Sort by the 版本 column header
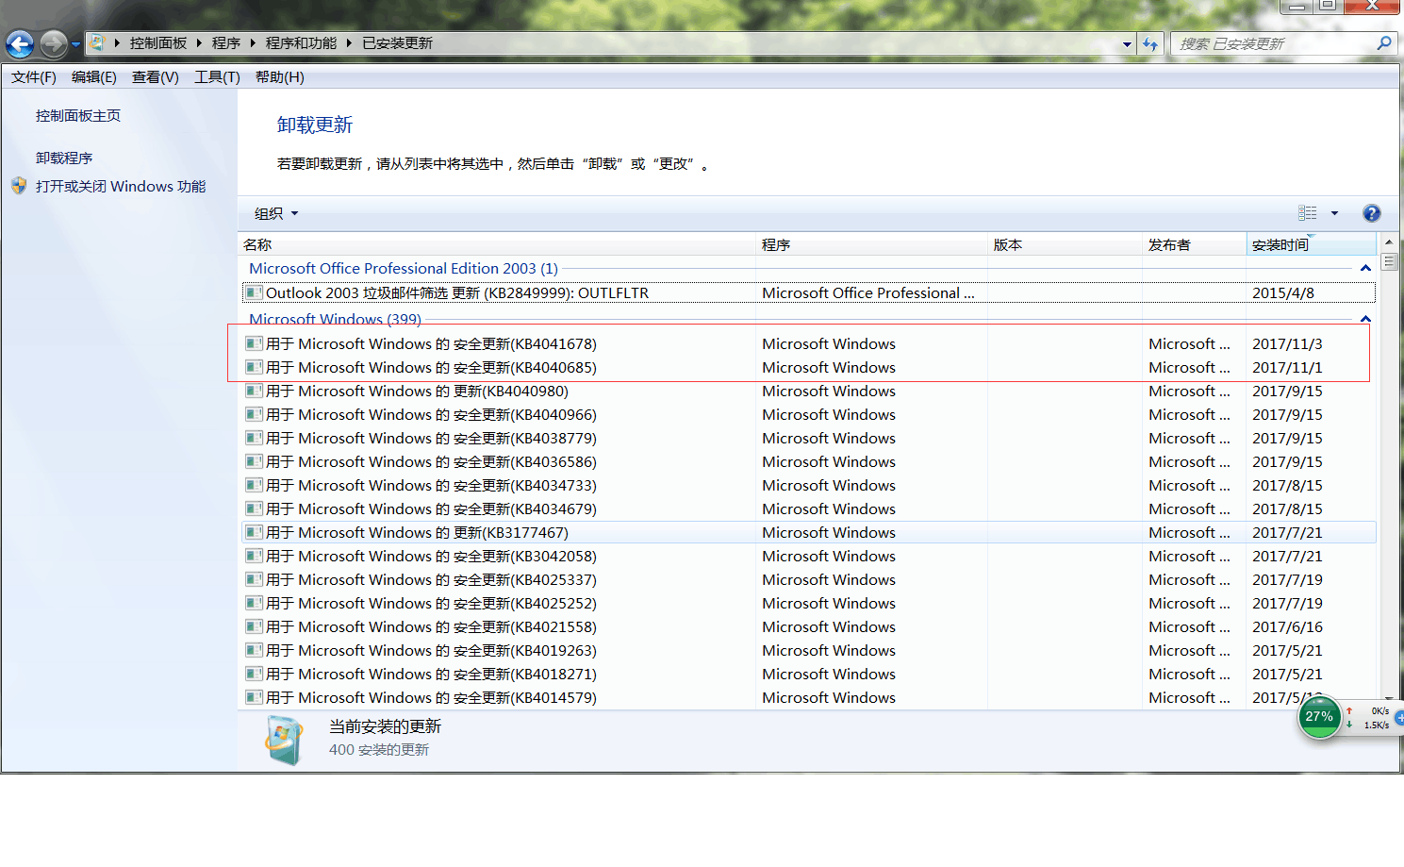 click(1065, 244)
